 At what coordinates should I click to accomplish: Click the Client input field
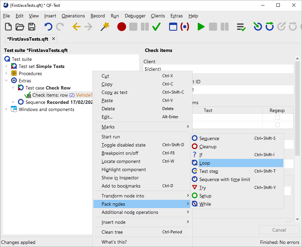click(x=218, y=69)
